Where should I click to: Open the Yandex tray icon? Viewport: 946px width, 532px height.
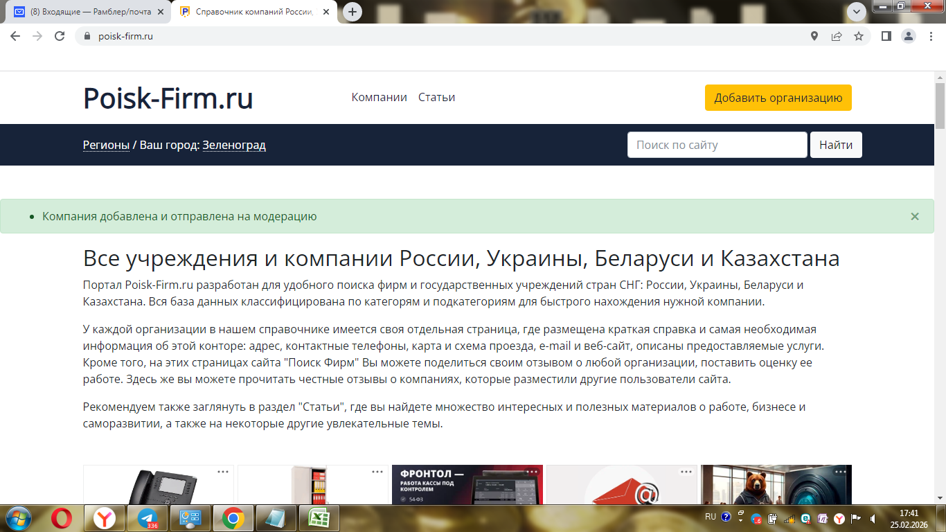[839, 518]
